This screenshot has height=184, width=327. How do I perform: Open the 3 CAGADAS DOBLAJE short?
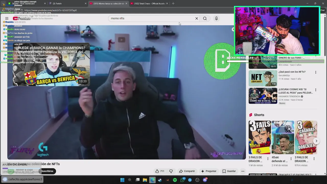pos(306,137)
